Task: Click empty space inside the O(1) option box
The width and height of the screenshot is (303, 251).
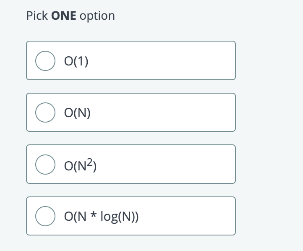Action: pos(168,60)
